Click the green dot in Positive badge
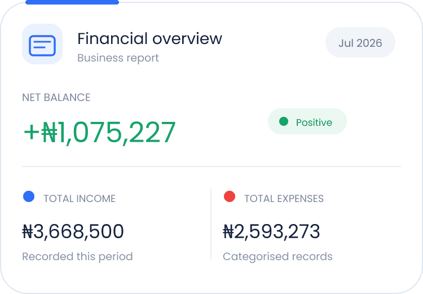The width and height of the screenshot is (423, 294). click(x=284, y=121)
